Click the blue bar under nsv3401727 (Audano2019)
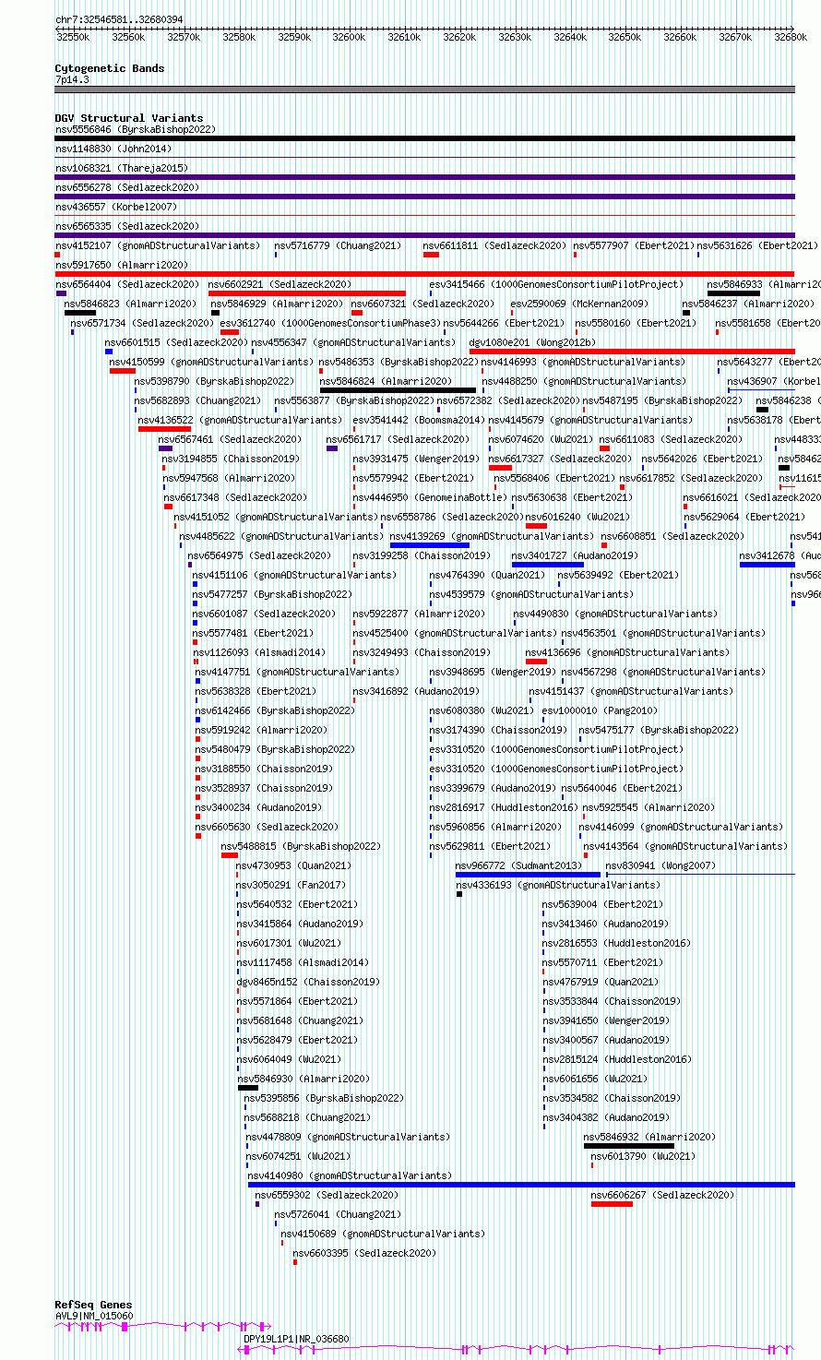 coord(547,565)
